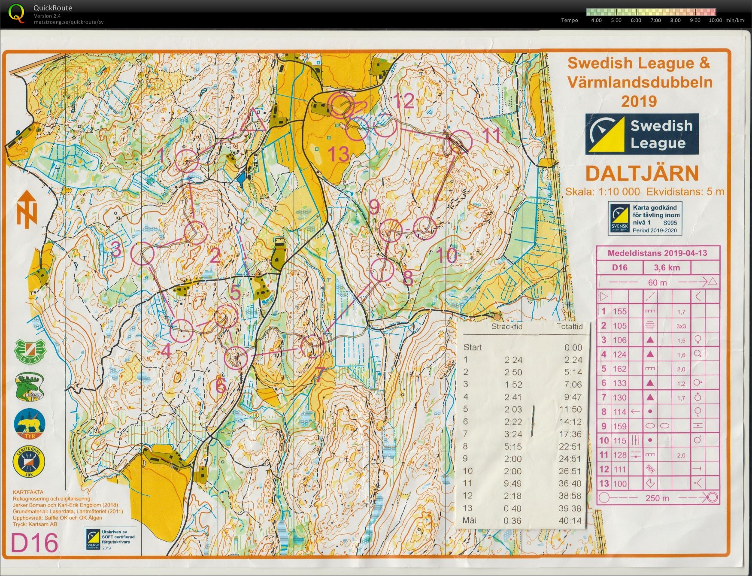Click the KARTFAKTA heading
Screen dimensions: 752x576
click(x=28, y=492)
